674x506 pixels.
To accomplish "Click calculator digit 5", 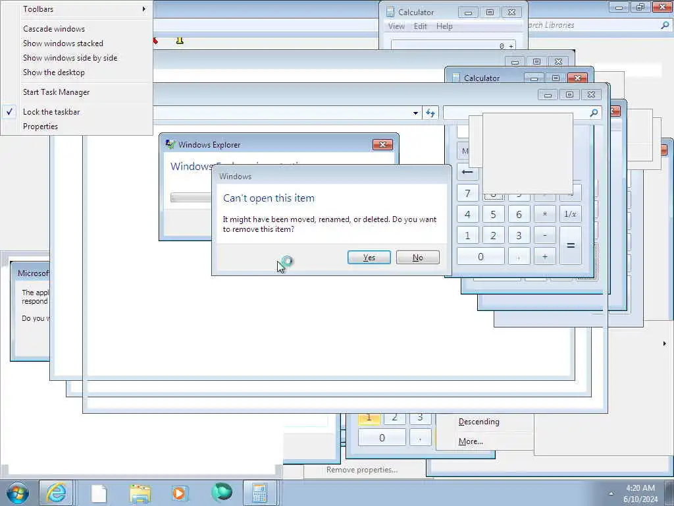I will [494, 214].
